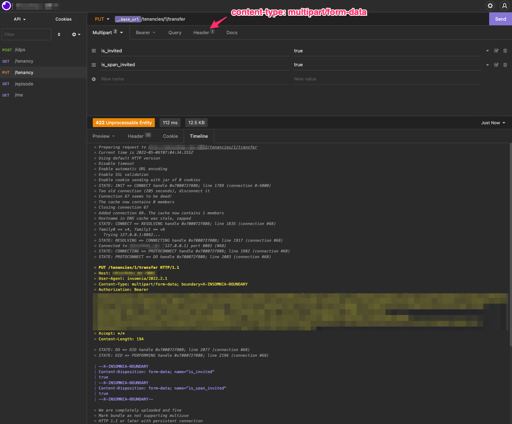Select the POST /idps request
The width and height of the screenshot is (512, 424).
tap(43, 50)
